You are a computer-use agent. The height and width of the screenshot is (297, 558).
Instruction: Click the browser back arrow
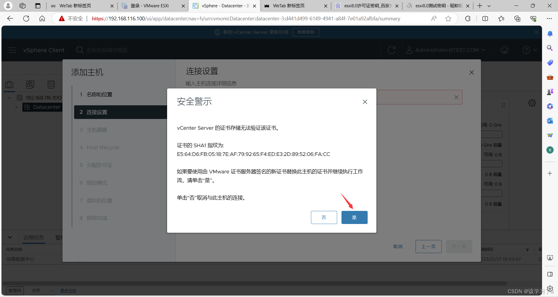tap(10, 19)
